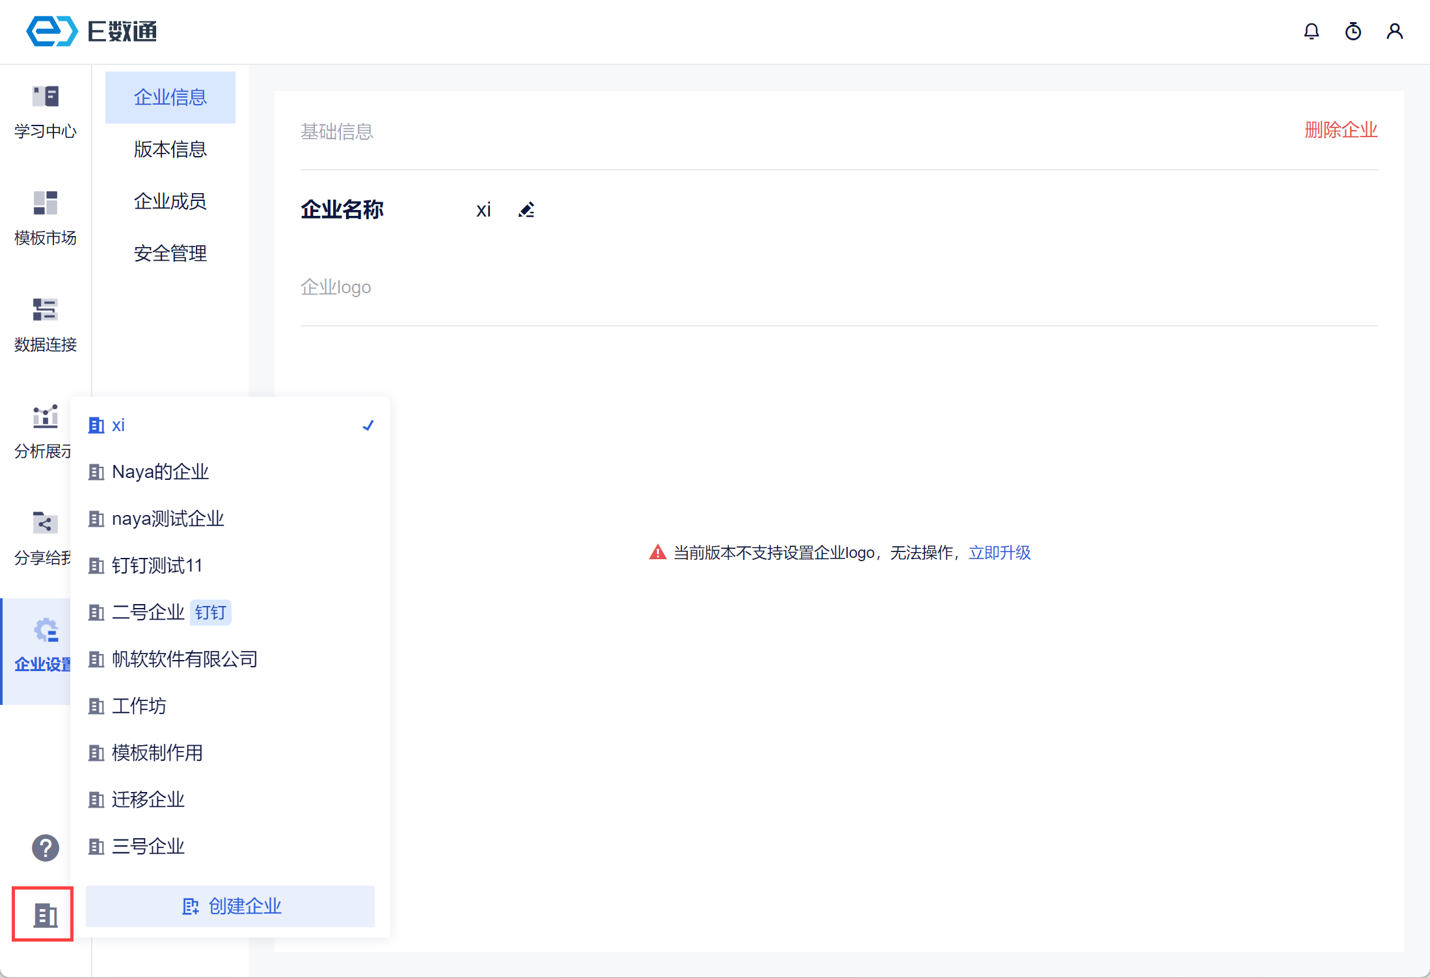This screenshot has width=1430, height=978.
Task: Switch to the 企业成员 tab
Action: coord(170,202)
